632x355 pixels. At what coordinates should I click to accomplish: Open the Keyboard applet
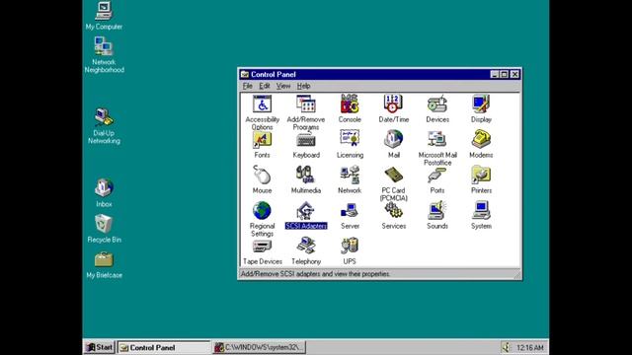coord(306,139)
